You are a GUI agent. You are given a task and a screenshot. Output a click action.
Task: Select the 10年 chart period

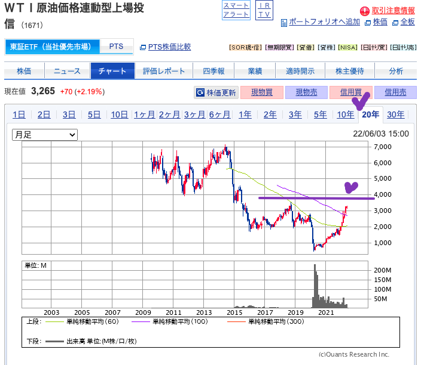coord(346,115)
